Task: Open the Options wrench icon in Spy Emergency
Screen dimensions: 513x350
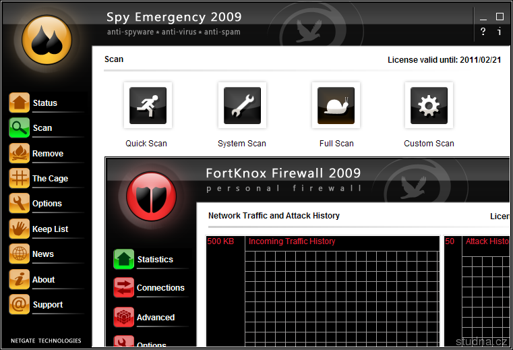Action: (x=20, y=203)
